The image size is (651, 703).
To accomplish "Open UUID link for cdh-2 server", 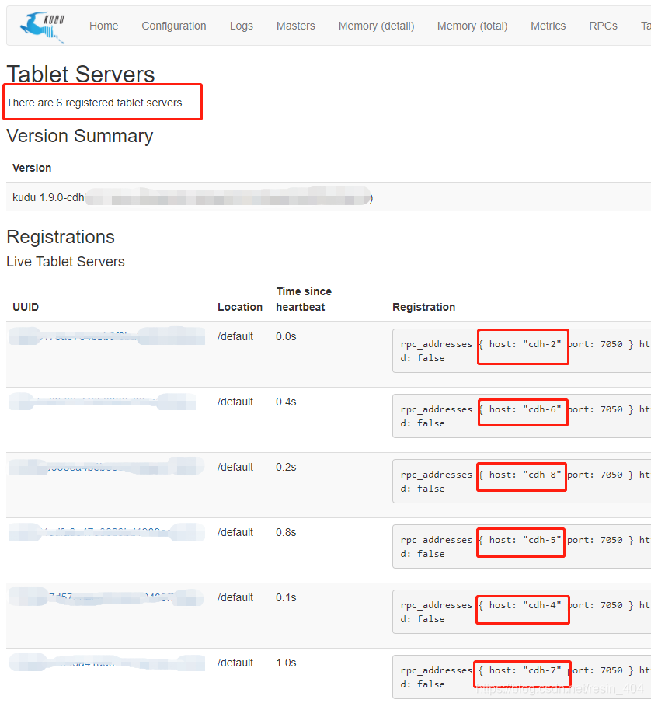I will pyautogui.click(x=107, y=336).
